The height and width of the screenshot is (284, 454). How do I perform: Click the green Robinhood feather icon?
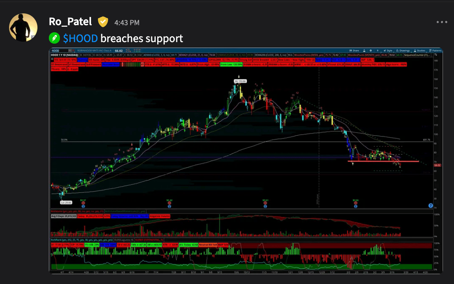pos(54,38)
